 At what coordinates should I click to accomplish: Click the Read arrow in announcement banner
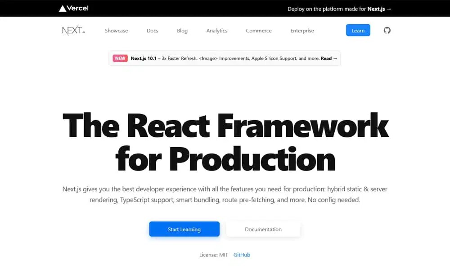coord(328,58)
